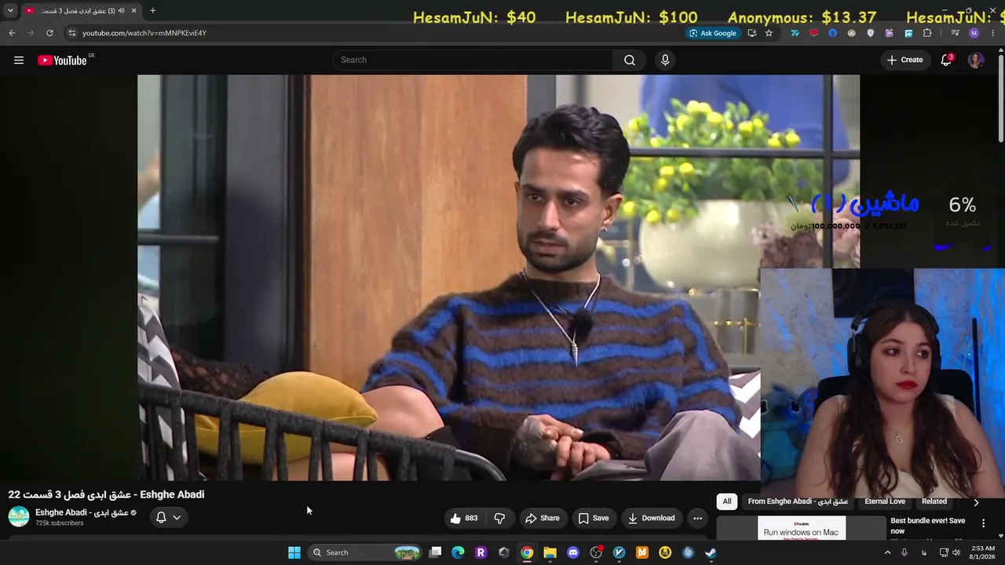
Task: Open the YouTube guide hamburger menu
Action: [x=19, y=60]
